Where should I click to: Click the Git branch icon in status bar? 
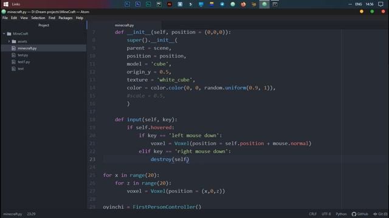click(375, 214)
